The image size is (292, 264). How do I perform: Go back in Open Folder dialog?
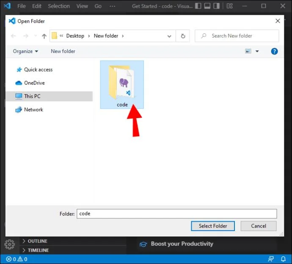[14, 36]
